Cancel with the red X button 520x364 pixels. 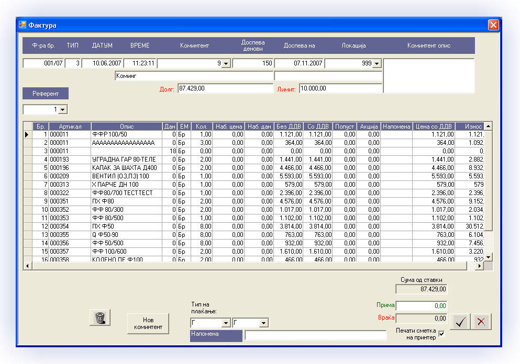coord(482,322)
